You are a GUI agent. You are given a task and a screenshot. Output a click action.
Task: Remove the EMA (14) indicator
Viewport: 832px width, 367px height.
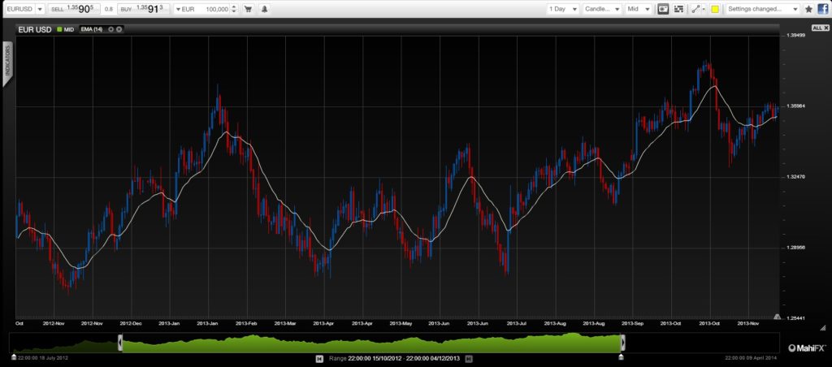(119, 29)
